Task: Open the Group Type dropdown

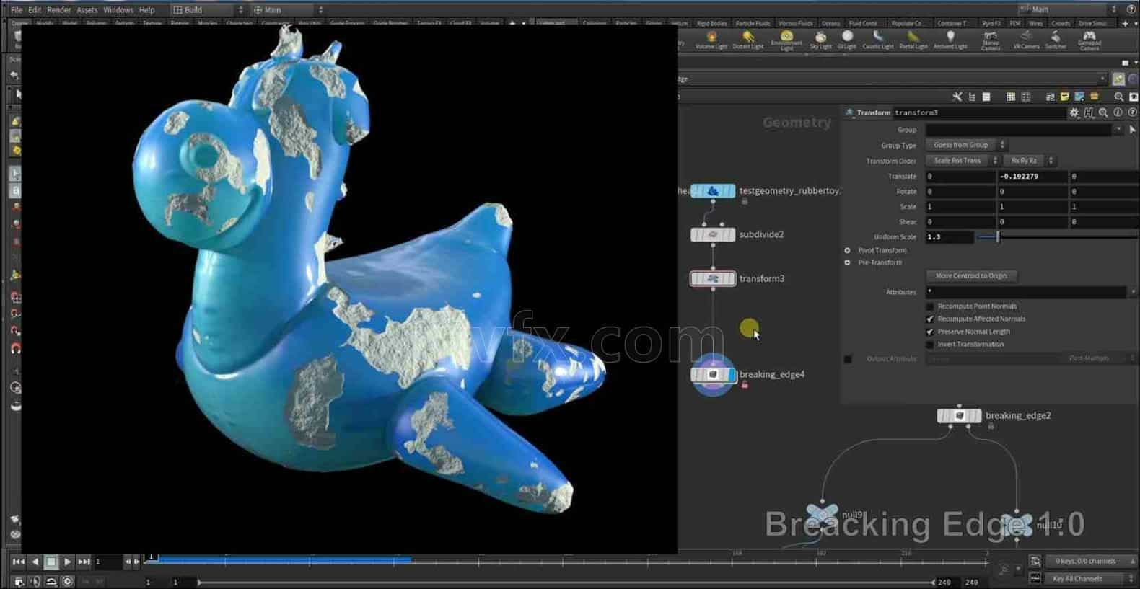Action: (x=966, y=145)
